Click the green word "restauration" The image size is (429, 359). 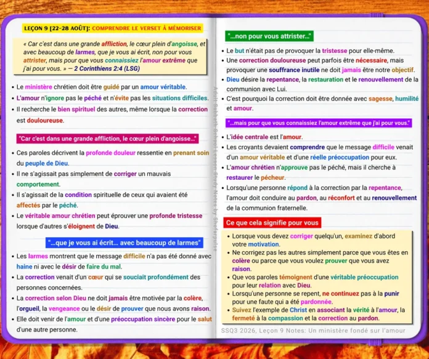[x=325, y=79]
